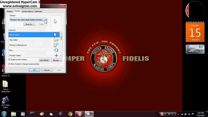Select the AVS Video Editor desktop icon
This screenshot has height=117, width=208.
click(6, 102)
